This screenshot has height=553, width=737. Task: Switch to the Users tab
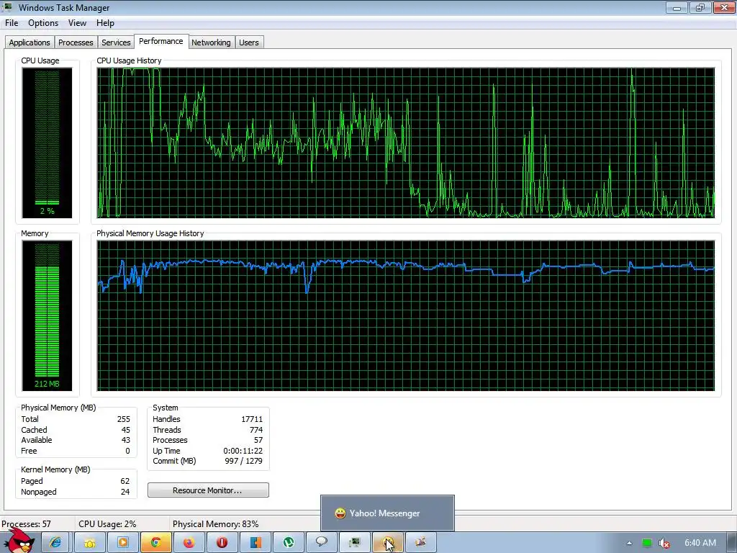[x=248, y=42]
